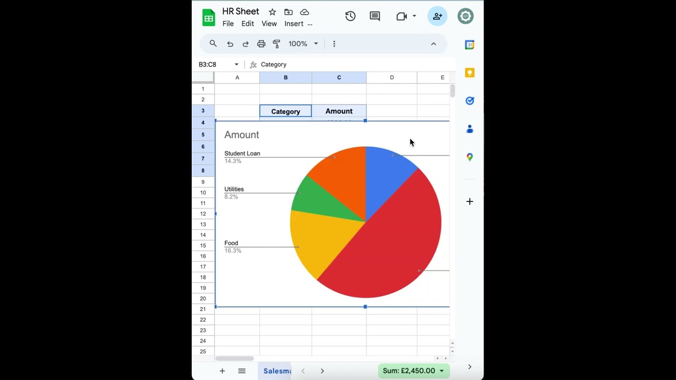
Task: Expand the Meet call options arrow
Action: tap(414, 16)
